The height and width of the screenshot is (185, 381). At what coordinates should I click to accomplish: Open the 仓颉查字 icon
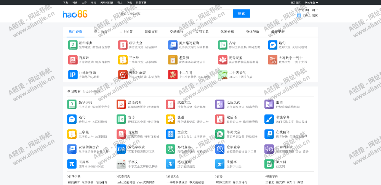[220, 149]
